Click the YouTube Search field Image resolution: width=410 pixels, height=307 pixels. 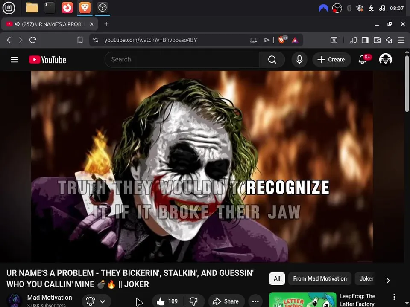pyautogui.click(x=182, y=60)
